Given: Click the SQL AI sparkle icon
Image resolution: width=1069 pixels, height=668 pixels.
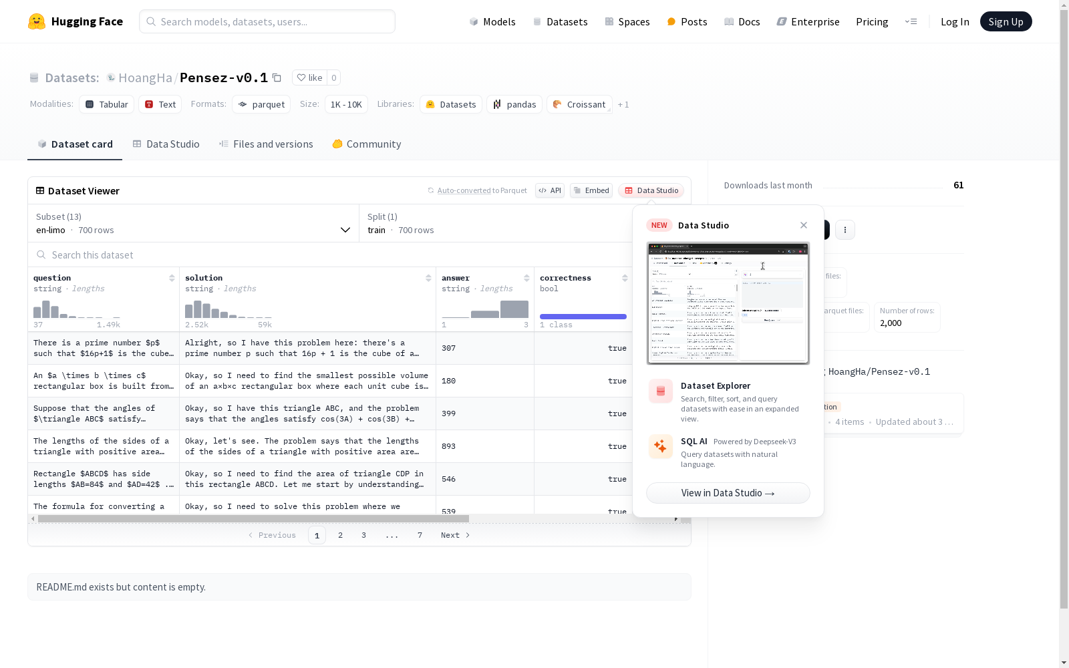Looking at the screenshot, I should click(x=661, y=446).
